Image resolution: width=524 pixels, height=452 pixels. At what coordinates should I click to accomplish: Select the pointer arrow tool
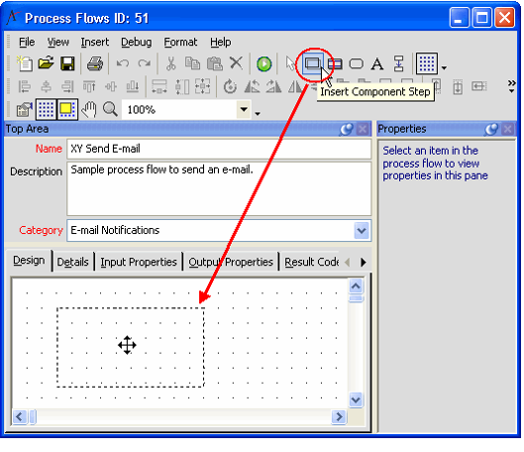pos(291,63)
